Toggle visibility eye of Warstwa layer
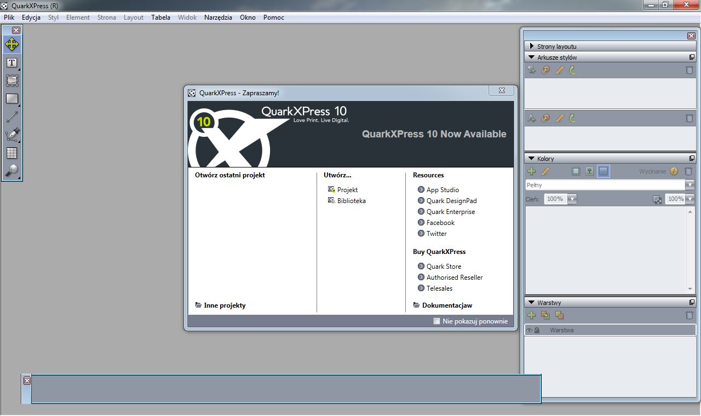701x416 pixels. [530, 330]
